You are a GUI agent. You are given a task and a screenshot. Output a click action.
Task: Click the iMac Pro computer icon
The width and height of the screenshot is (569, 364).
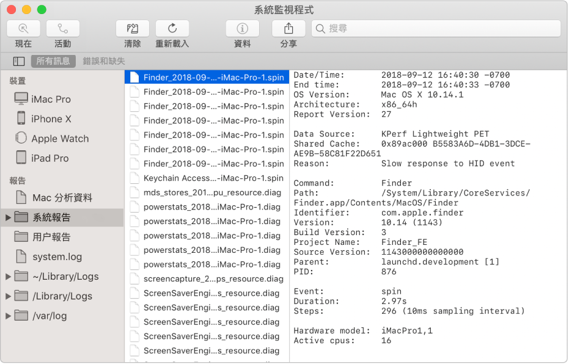(x=21, y=98)
